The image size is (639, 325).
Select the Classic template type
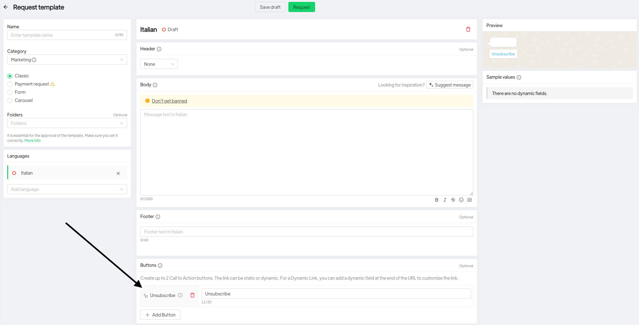pos(10,76)
